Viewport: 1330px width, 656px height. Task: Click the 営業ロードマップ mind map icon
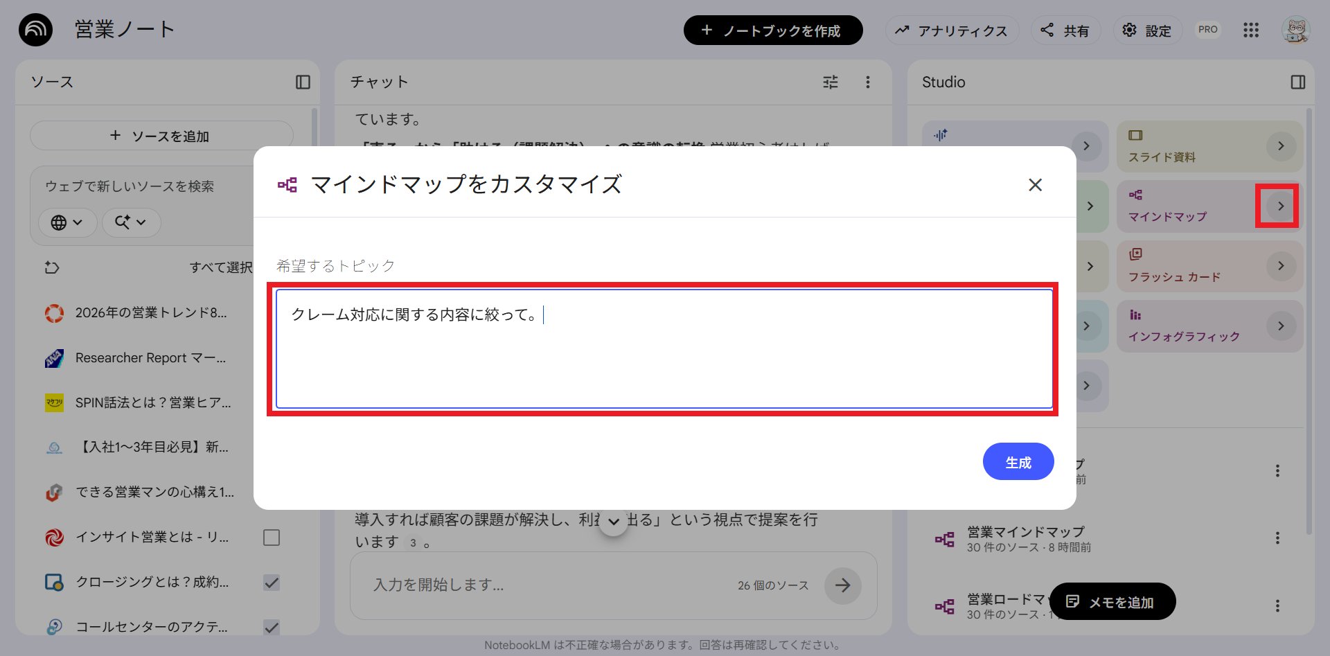tap(944, 607)
